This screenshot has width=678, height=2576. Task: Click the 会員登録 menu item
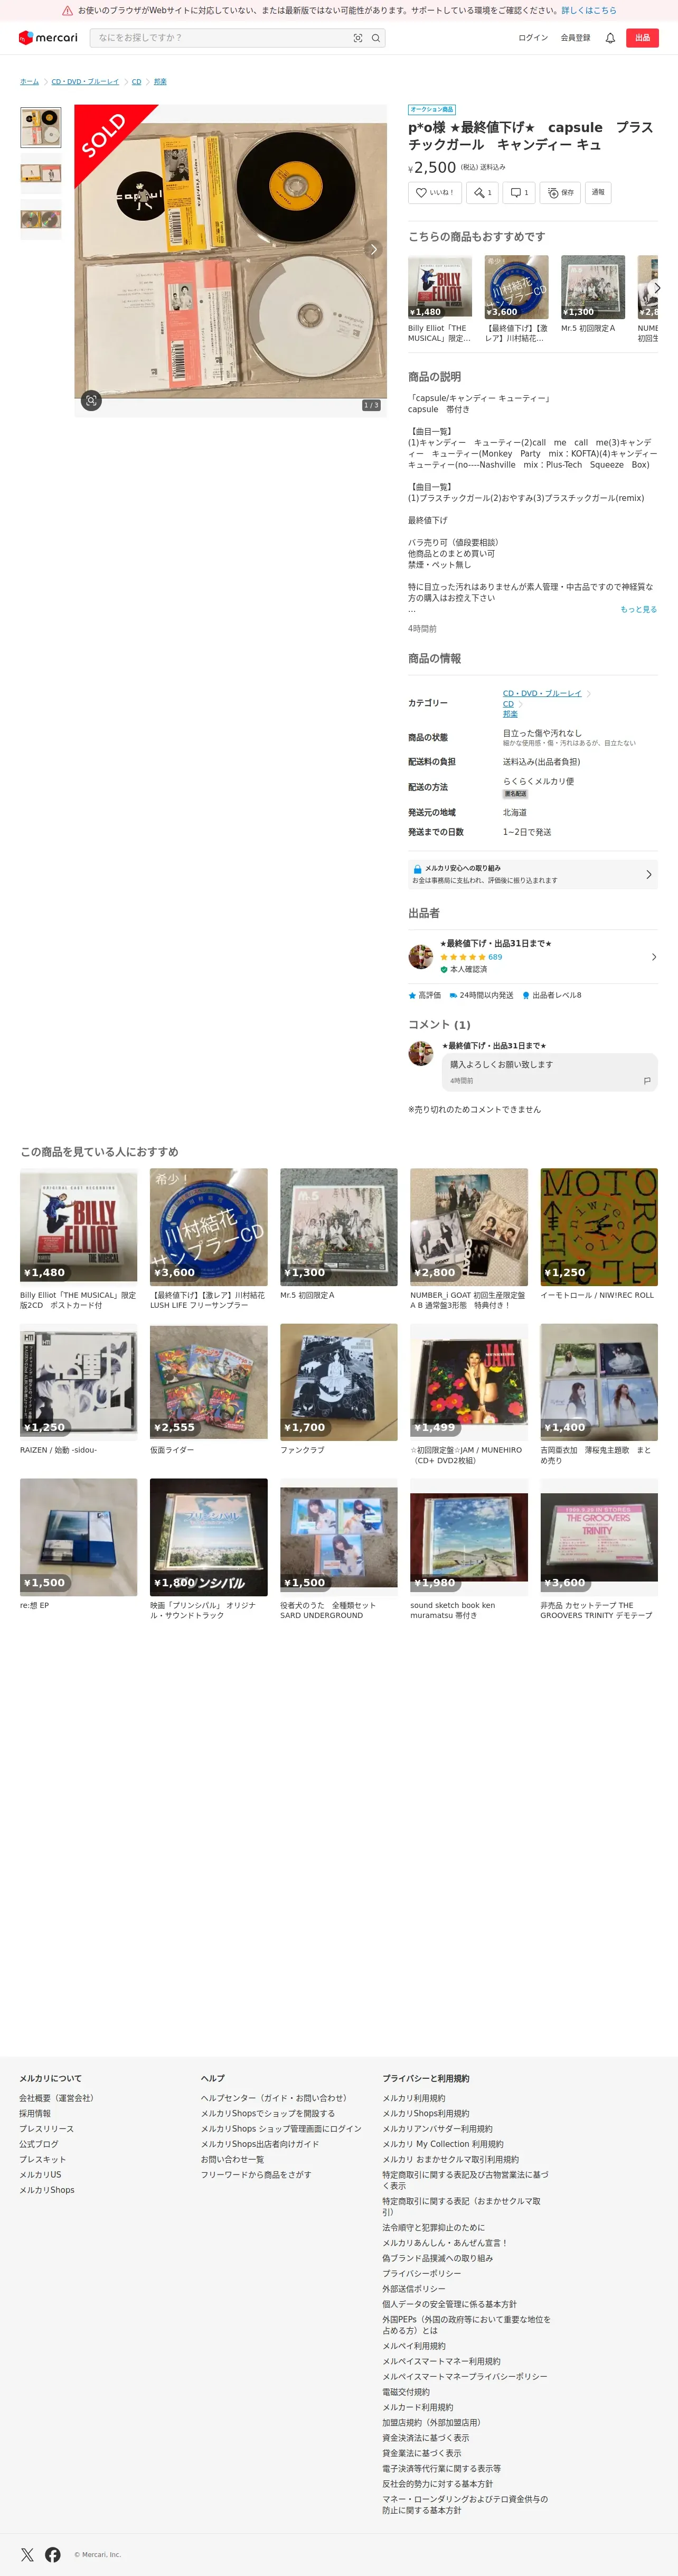click(x=575, y=38)
